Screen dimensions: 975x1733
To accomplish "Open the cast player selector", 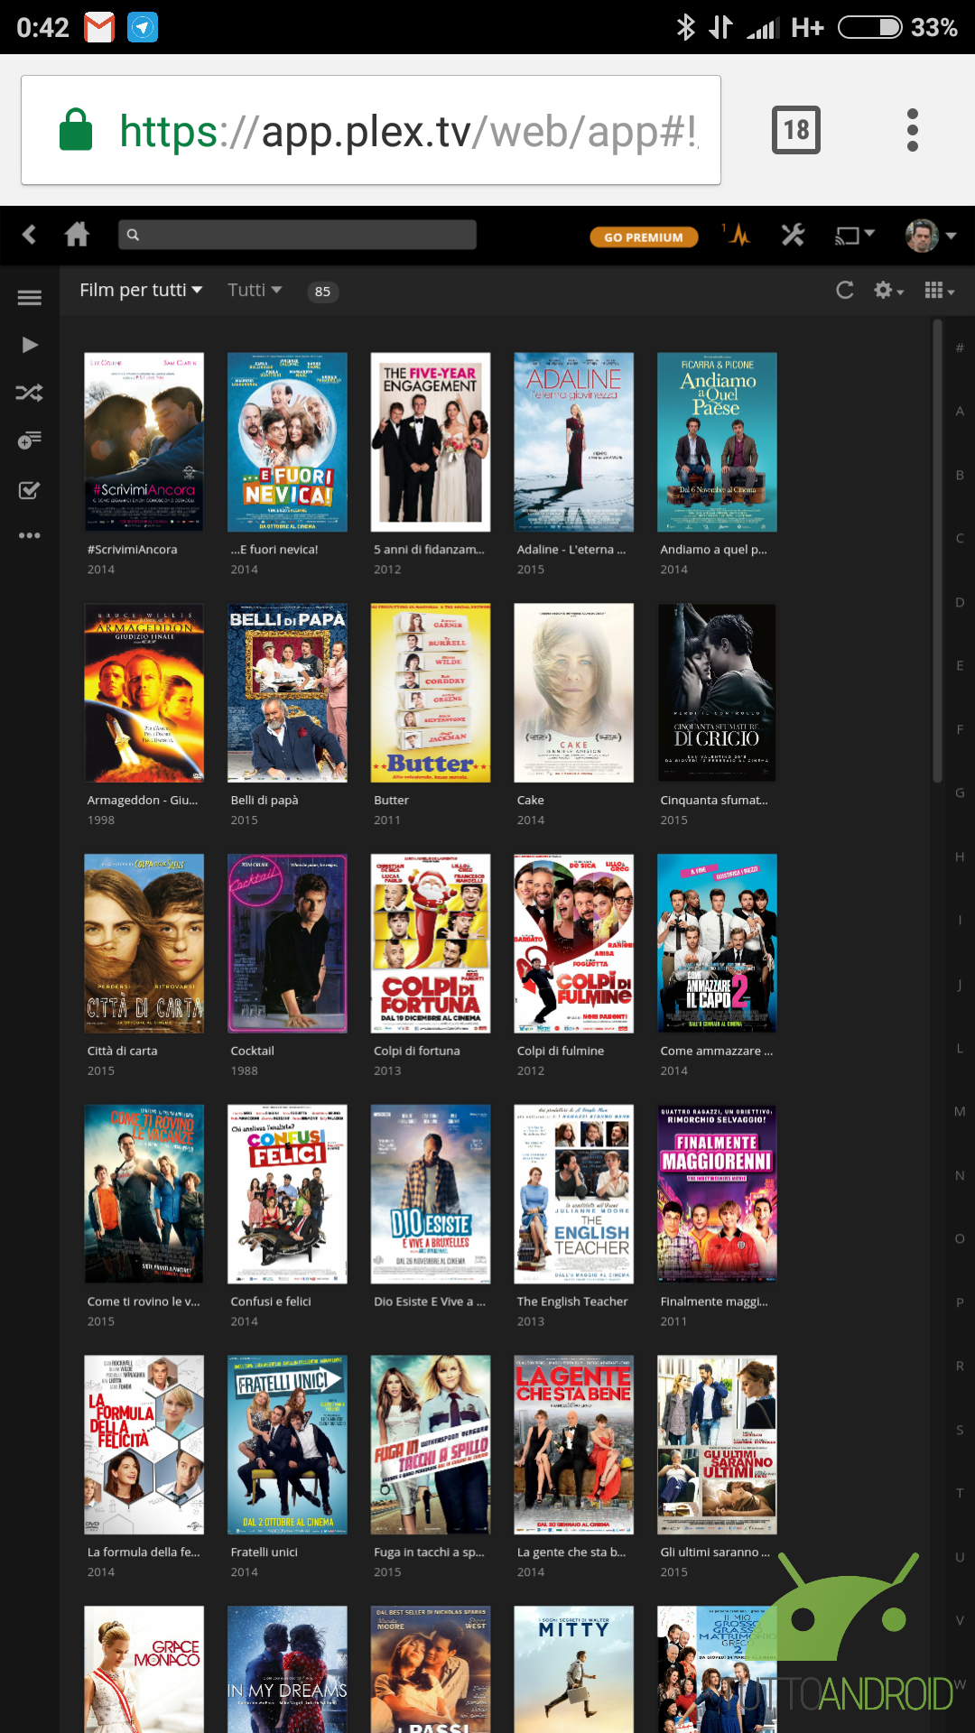I will [x=854, y=236].
